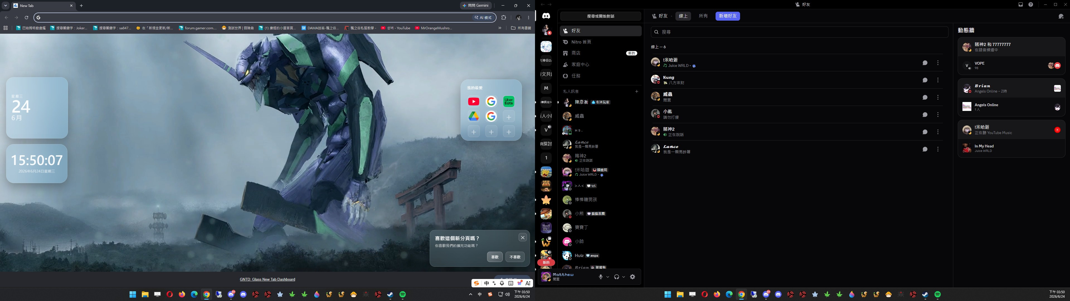Click the 問問 Gemini button
The image size is (1070, 301).
click(476, 6)
